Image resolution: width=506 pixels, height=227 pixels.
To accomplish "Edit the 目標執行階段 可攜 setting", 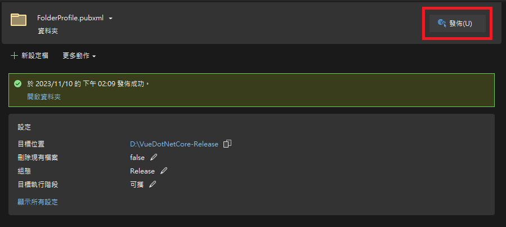I will (152, 184).
